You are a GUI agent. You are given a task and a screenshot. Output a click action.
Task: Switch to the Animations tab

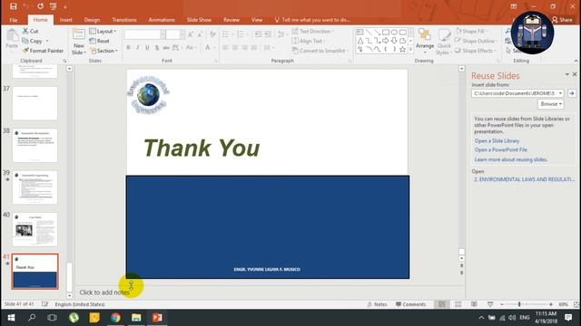162,20
